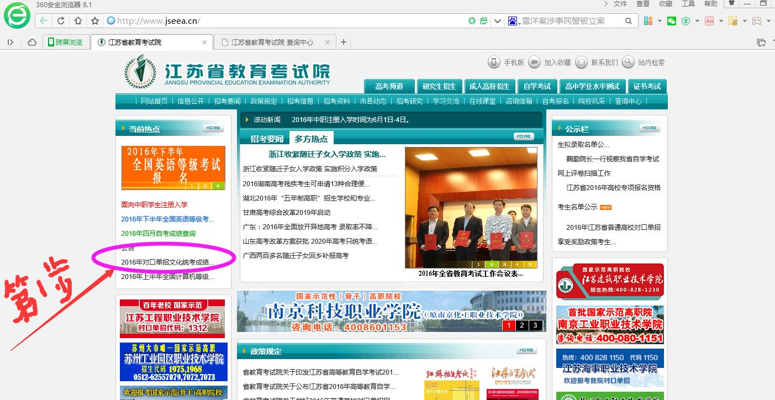Click the new tab plus button
The width and height of the screenshot is (775, 400).
344,42
